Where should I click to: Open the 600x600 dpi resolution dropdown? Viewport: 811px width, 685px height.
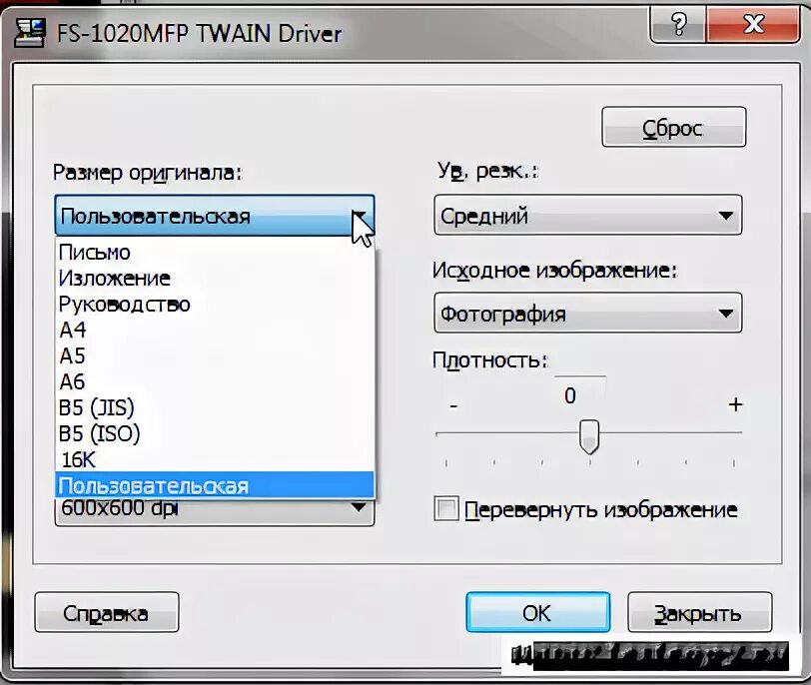[214, 512]
